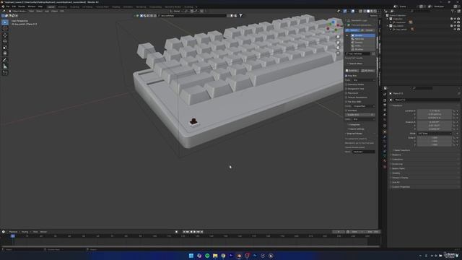Enable the Animated filter checkbox
Screen dimensions: 462x260
346,110
